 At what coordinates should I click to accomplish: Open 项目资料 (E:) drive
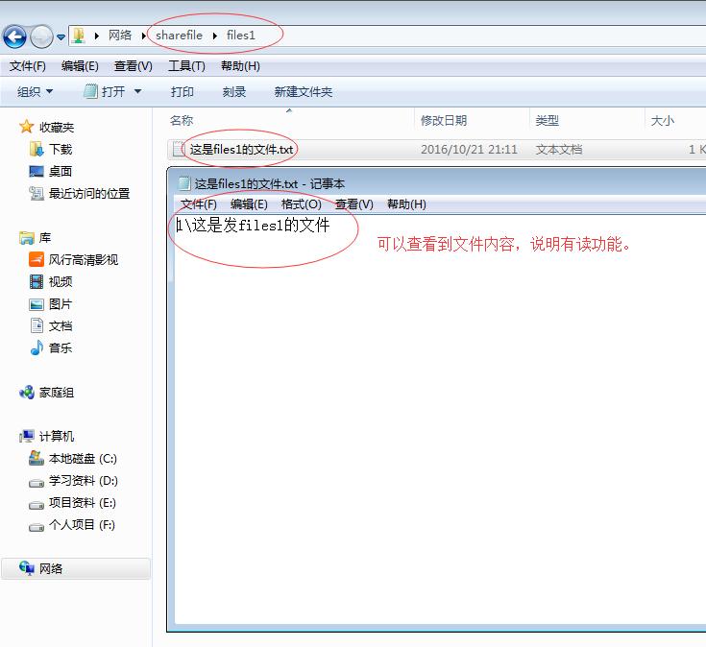[83, 503]
